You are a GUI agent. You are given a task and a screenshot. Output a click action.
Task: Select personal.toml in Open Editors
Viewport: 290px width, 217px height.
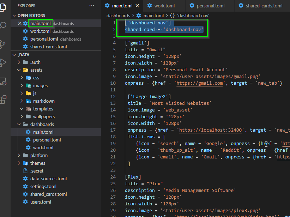[56, 39]
